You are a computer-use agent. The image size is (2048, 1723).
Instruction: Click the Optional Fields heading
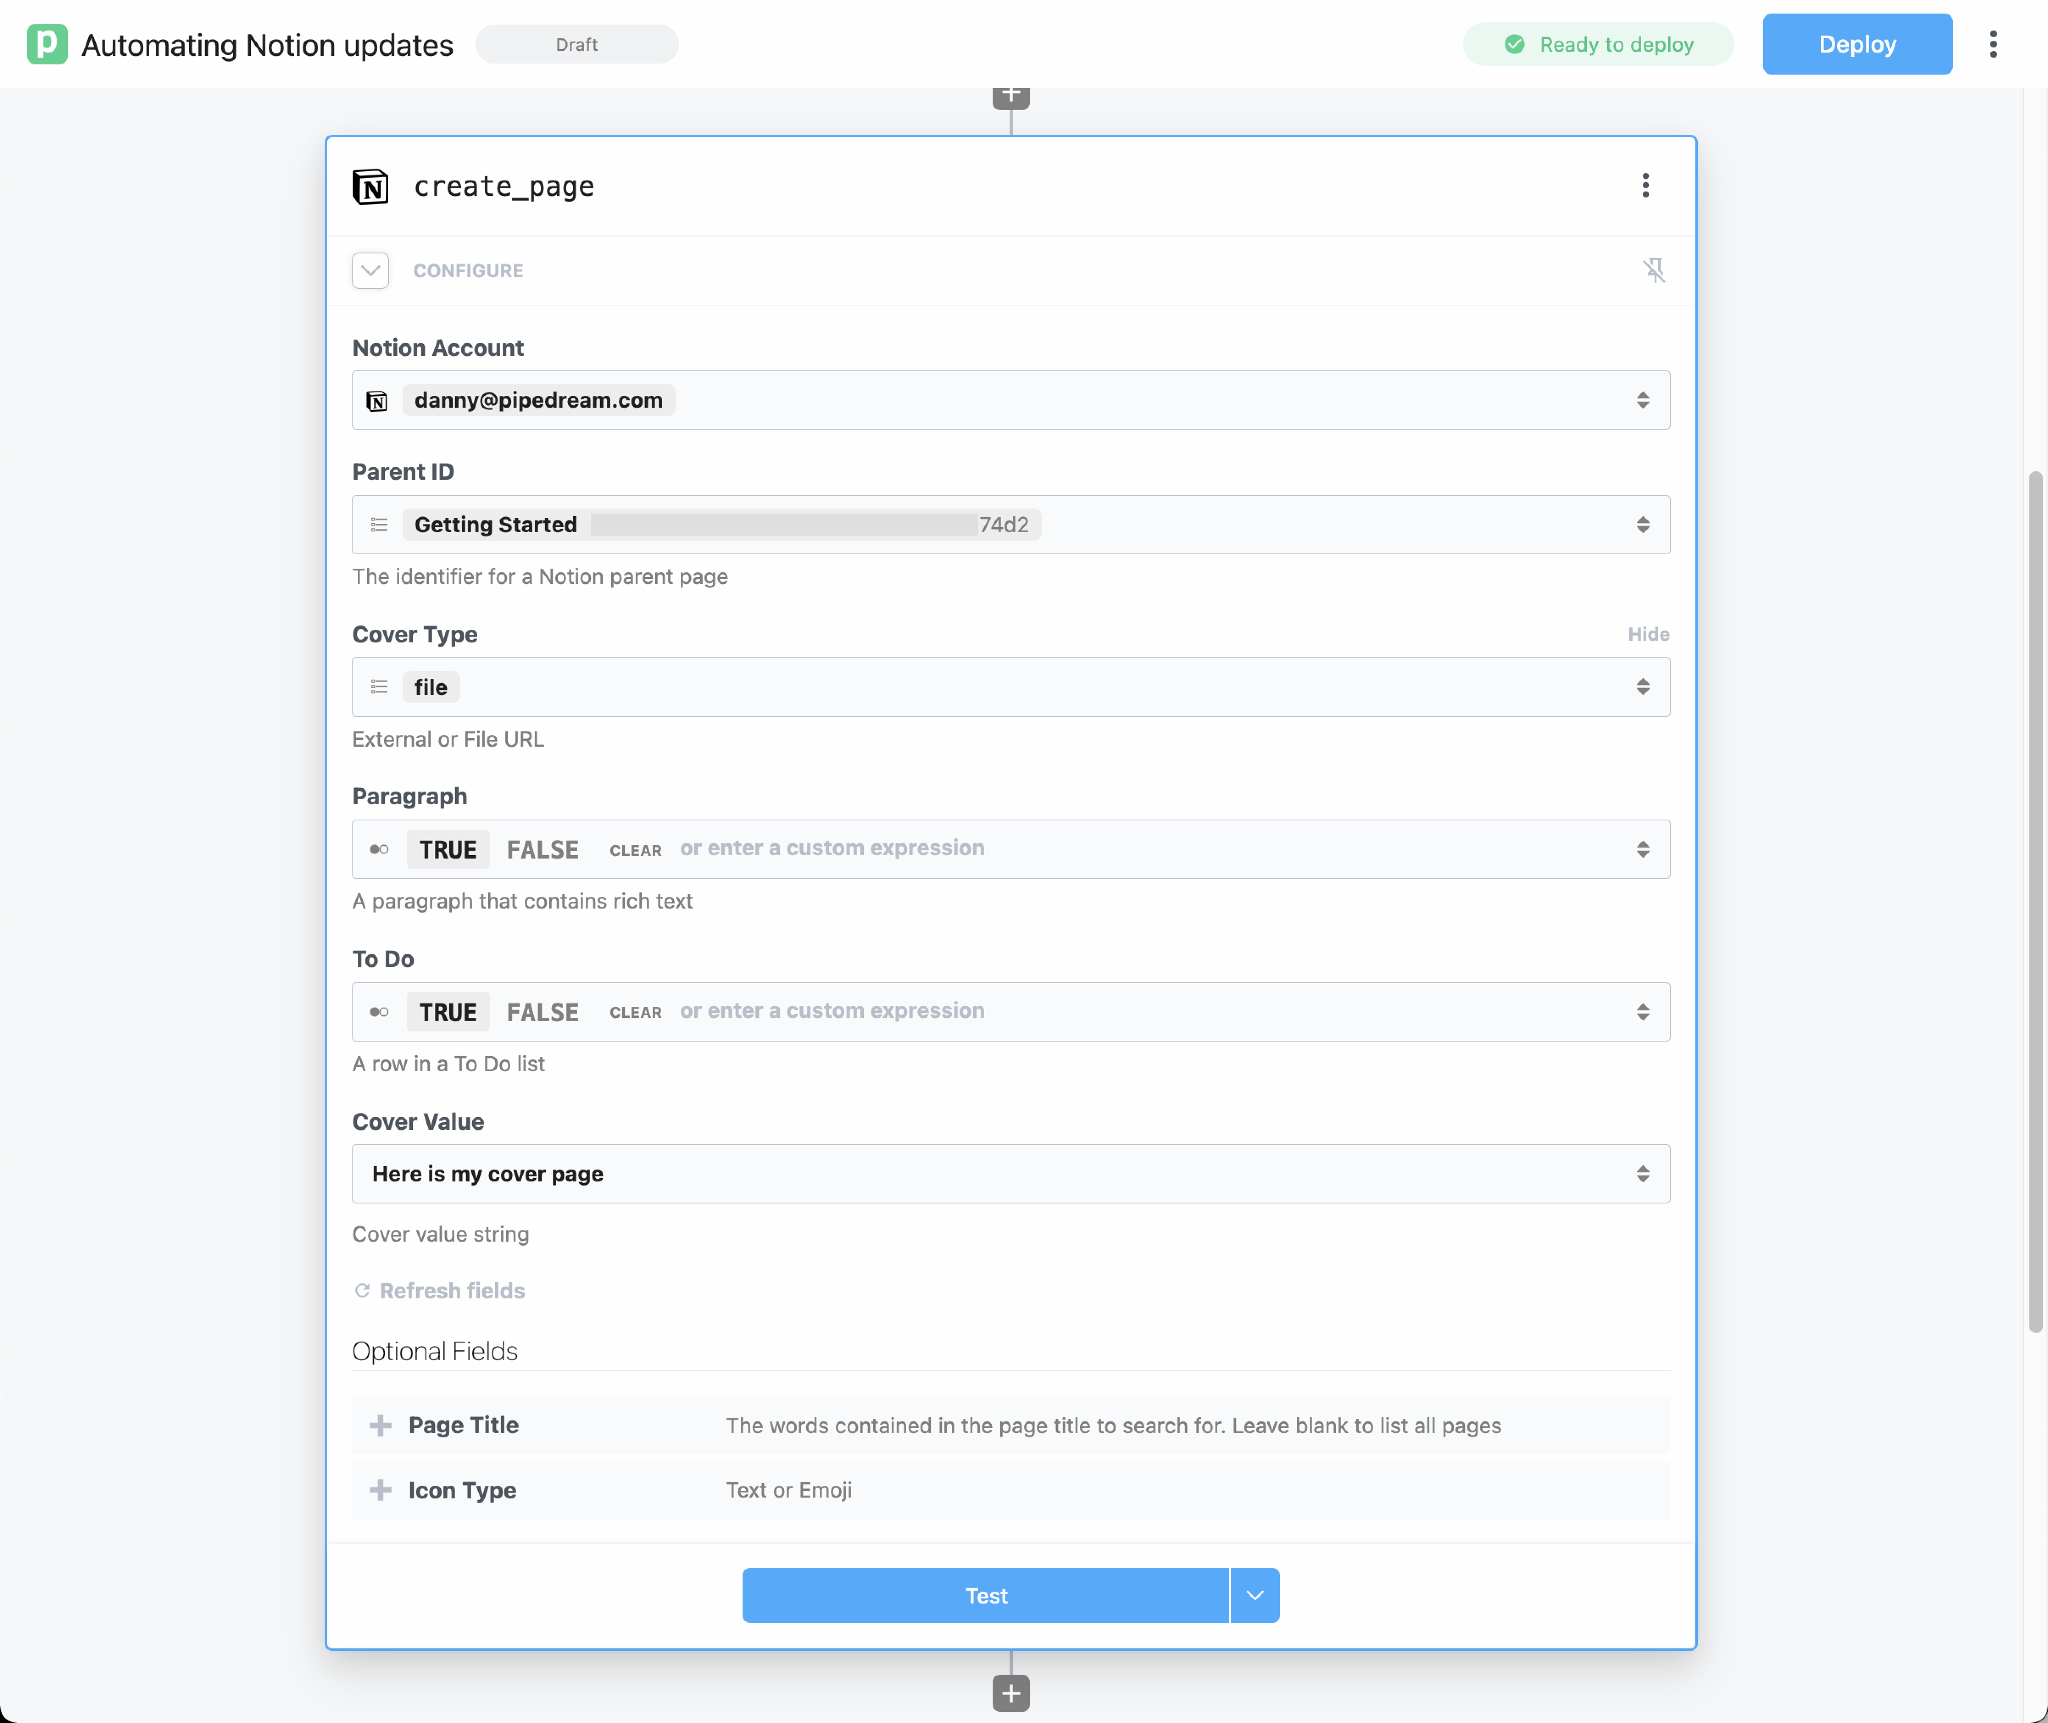[435, 1351]
